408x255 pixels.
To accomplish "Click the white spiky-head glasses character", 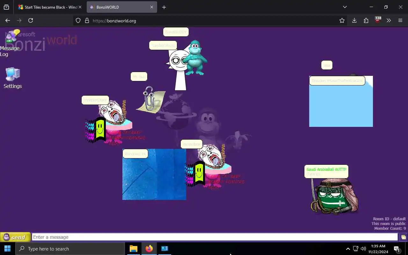I will (178, 69).
